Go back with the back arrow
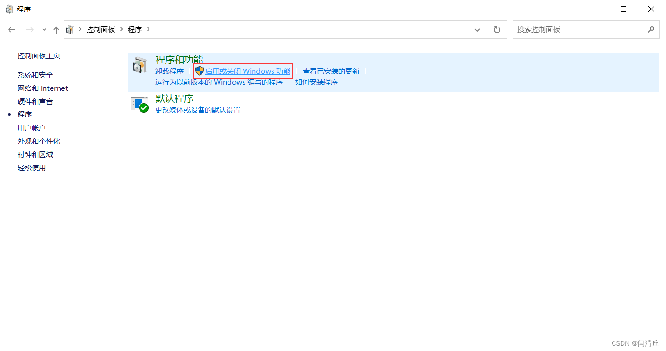666x351 pixels. pos(12,29)
